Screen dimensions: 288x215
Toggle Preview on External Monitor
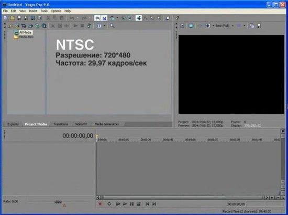[x=191, y=26]
